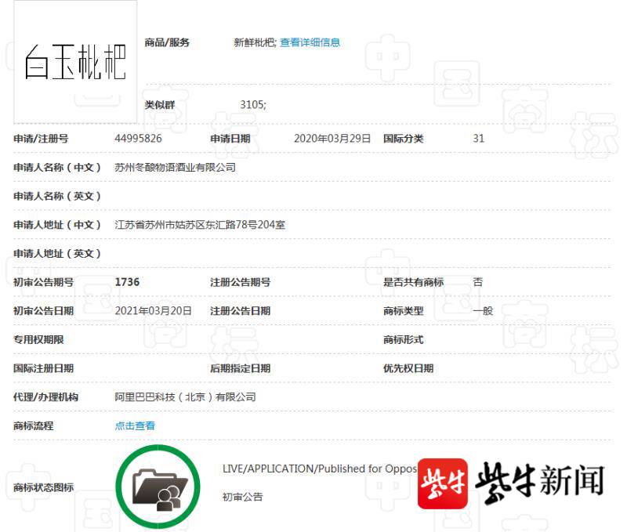Select similar group value 3105;
627x532 pixels.
click(252, 105)
